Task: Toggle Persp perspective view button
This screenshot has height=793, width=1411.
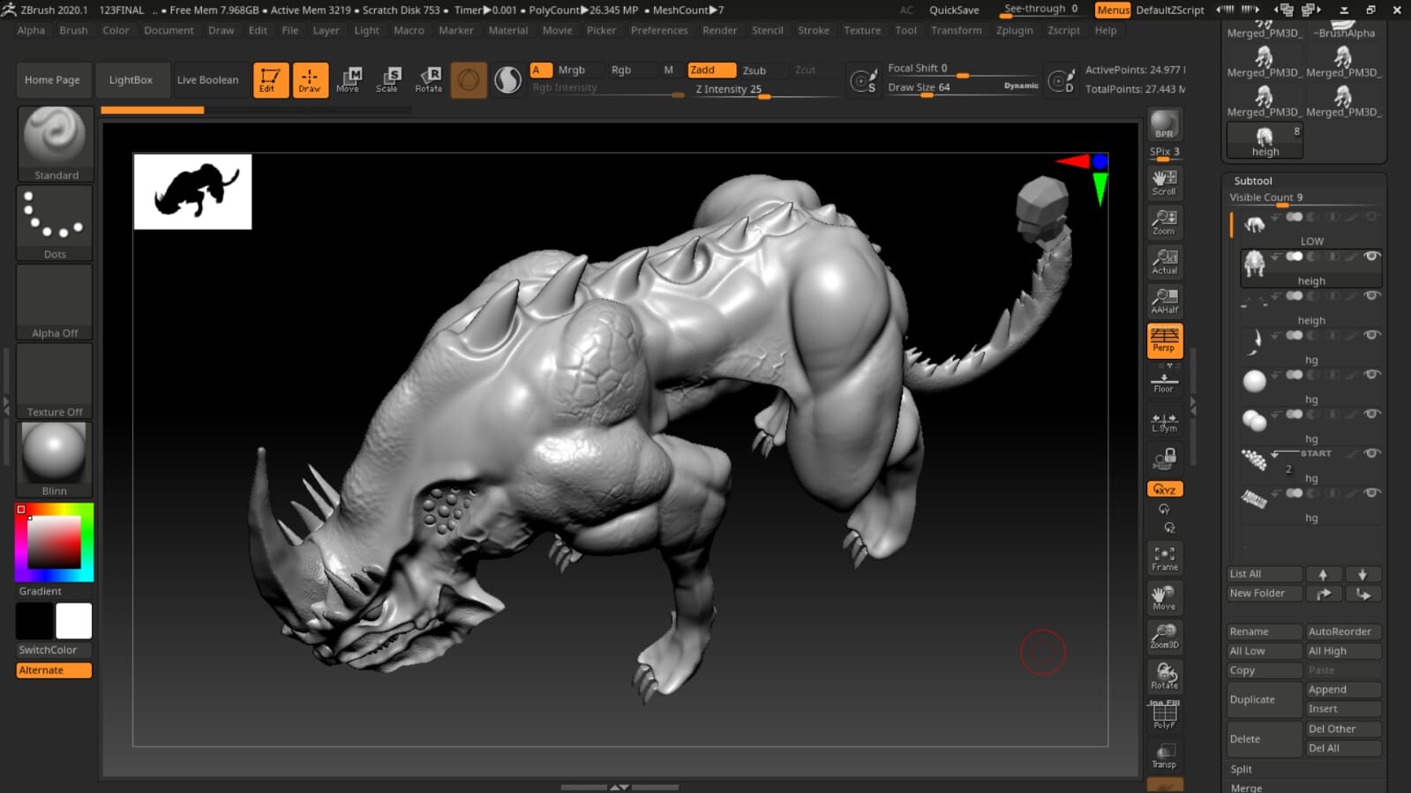Action: (x=1164, y=340)
